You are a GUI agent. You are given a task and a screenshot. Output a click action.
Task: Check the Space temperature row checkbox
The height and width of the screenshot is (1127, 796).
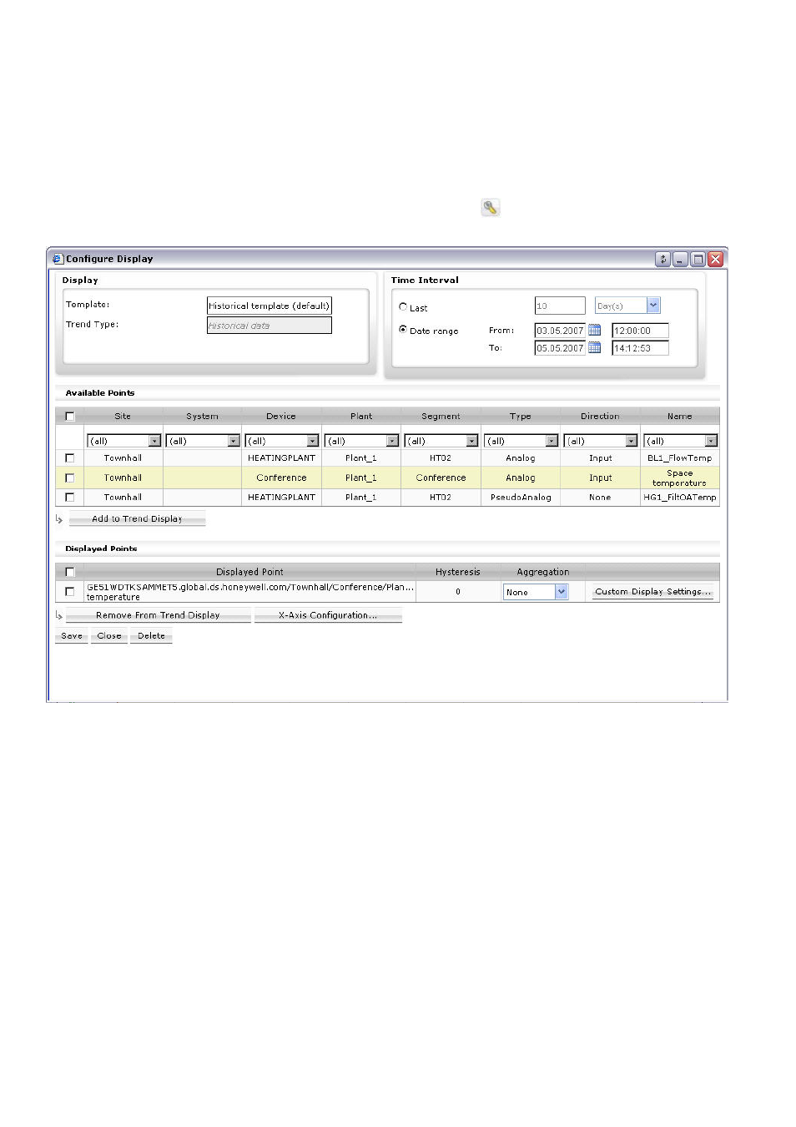pos(70,478)
